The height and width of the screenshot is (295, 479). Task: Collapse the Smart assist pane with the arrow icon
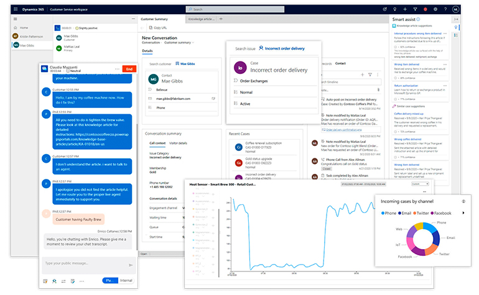click(456, 19)
